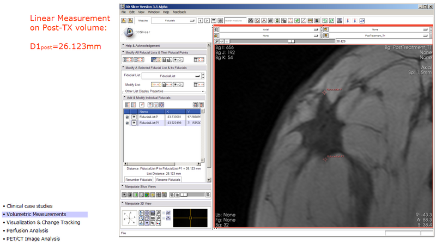Click lock all fiducial lists icon
This screenshot has width=436, height=244.
tap(167, 59)
